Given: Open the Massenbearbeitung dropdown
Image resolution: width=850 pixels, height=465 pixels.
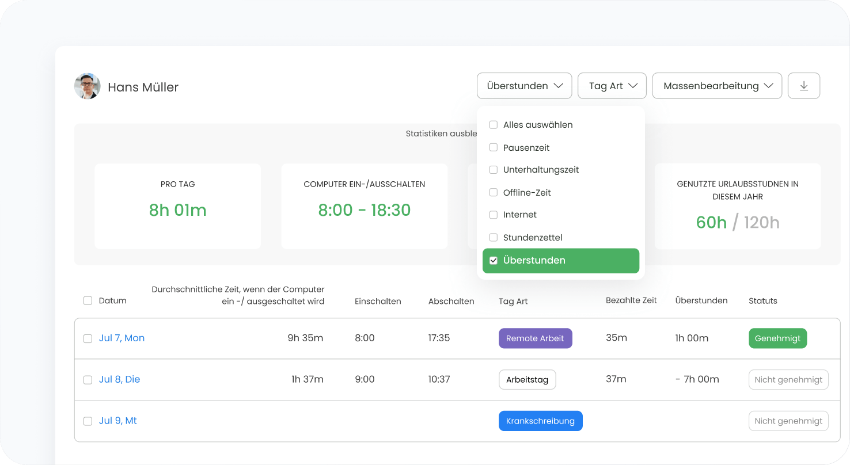Looking at the screenshot, I should 716,86.
